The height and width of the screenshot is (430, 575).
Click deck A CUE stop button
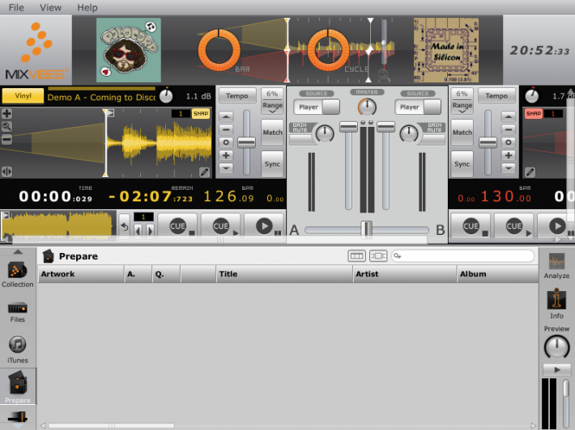coord(178,226)
